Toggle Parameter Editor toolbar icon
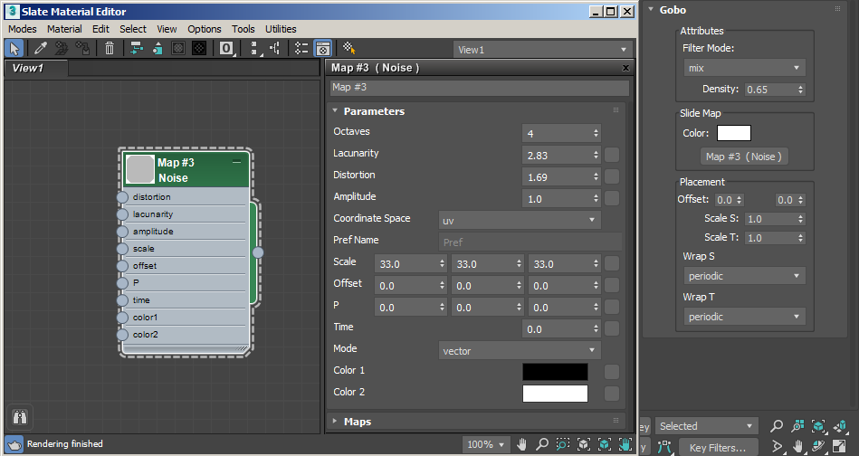The width and height of the screenshot is (859, 456). [322, 48]
